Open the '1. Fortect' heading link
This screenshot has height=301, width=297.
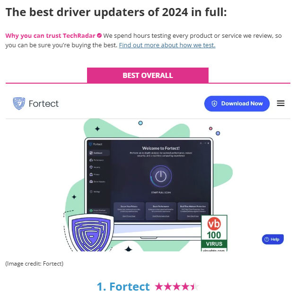pos(123,287)
